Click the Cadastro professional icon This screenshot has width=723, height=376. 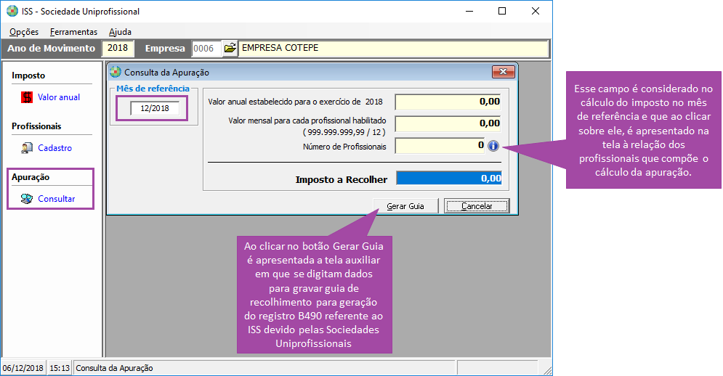(x=27, y=148)
